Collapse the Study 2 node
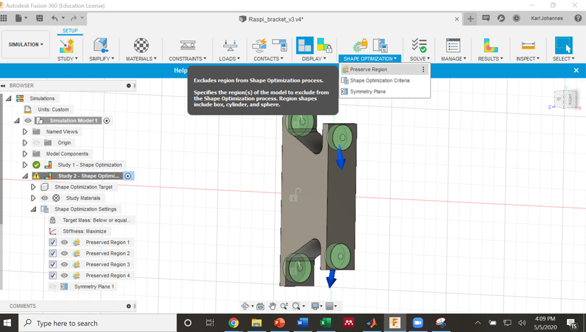The width and height of the screenshot is (586, 332). [25, 176]
